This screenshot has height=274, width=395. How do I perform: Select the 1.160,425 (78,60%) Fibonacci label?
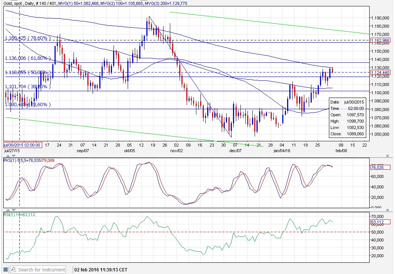click(28, 38)
